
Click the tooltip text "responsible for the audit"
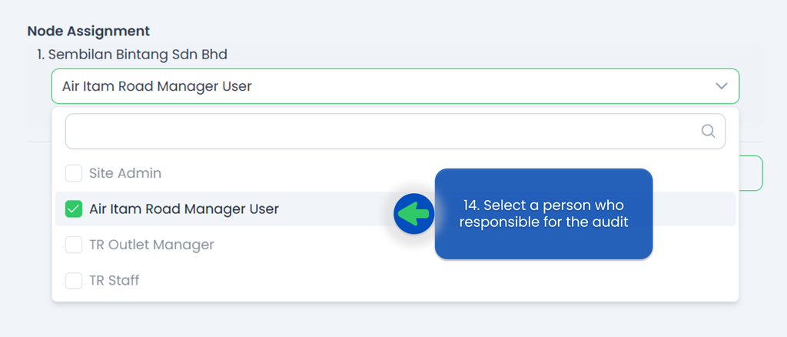[x=543, y=222]
